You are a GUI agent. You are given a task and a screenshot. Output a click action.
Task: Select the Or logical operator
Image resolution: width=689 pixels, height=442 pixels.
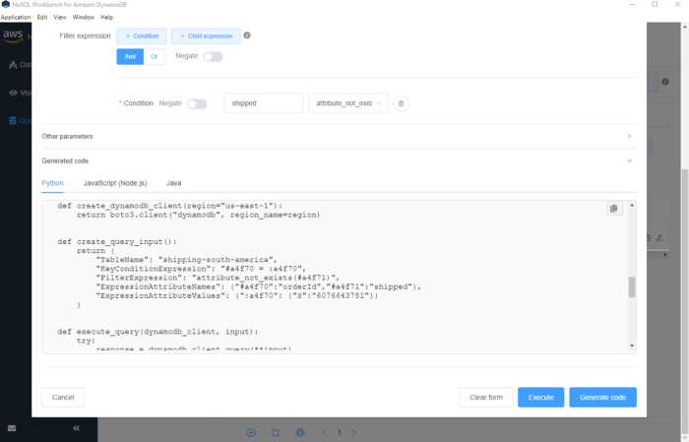155,57
